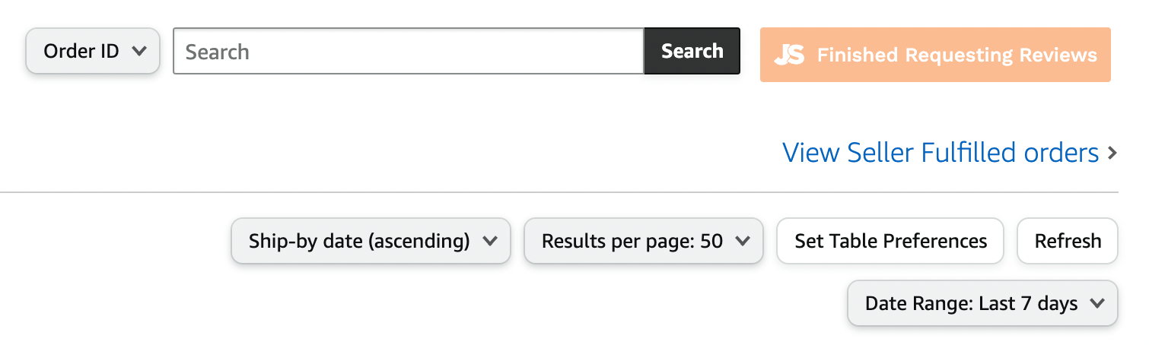Click the arrow beside View Seller Fulfilled orders
The height and width of the screenshot is (345, 1149).
click(1112, 153)
